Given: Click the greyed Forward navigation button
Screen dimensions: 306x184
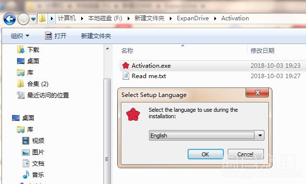Looking at the screenshot, I should 23,19.
